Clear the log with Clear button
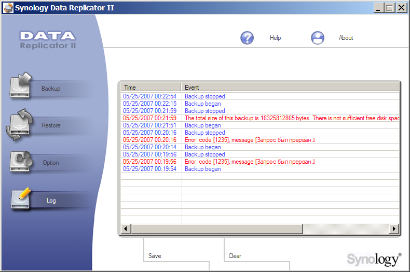The image size is (410, 272). click(x=235, y=256)
